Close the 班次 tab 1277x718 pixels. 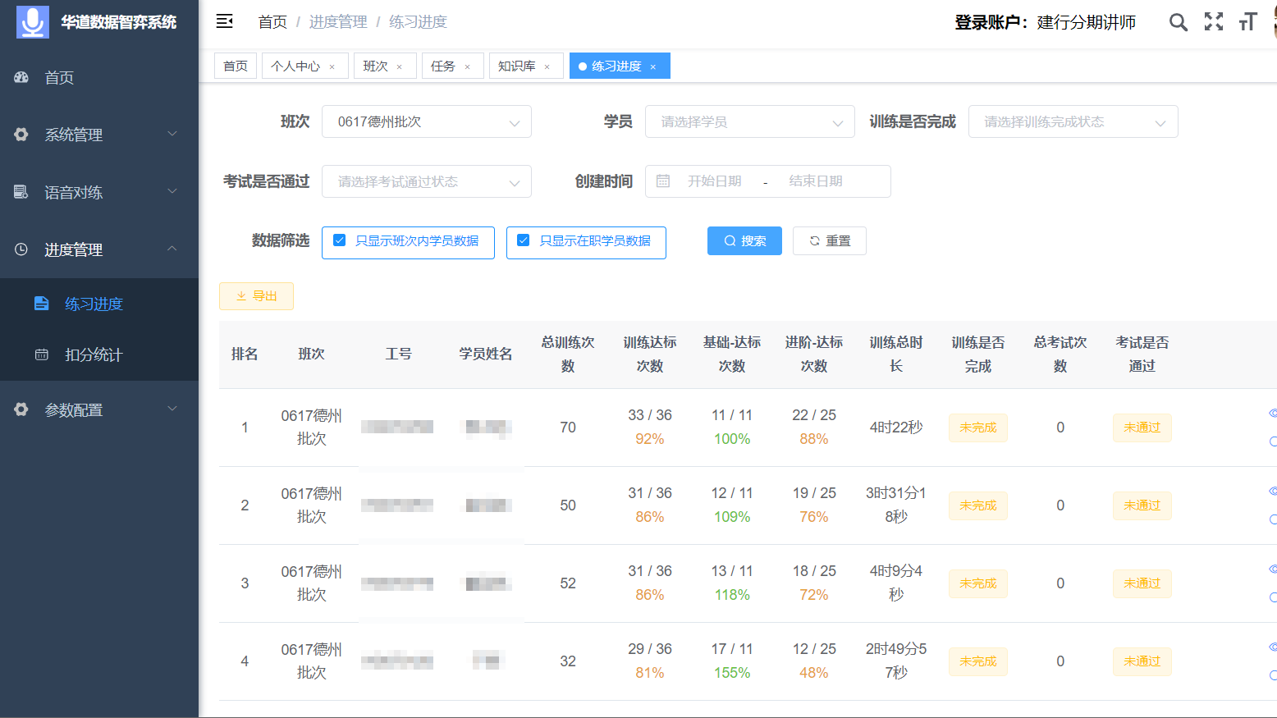(x=399, y=67)
